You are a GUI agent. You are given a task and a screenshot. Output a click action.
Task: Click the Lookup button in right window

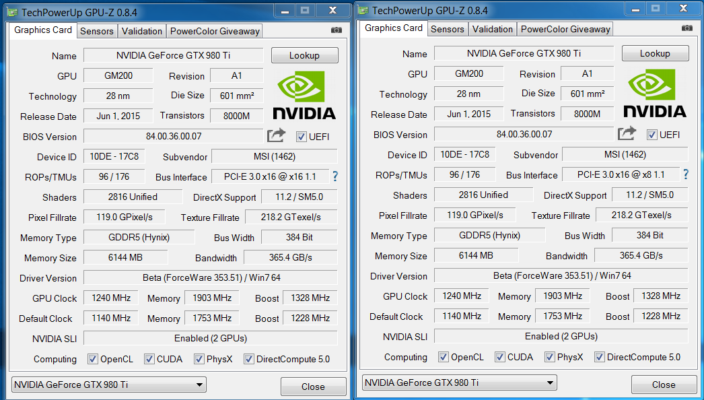coord(655,53)
